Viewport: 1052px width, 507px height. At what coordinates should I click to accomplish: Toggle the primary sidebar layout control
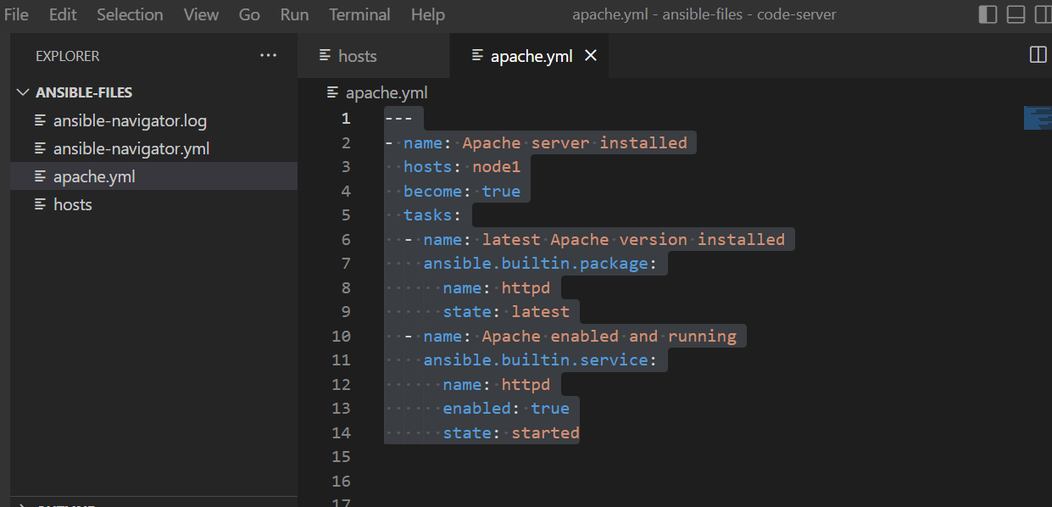pos(988,14)
